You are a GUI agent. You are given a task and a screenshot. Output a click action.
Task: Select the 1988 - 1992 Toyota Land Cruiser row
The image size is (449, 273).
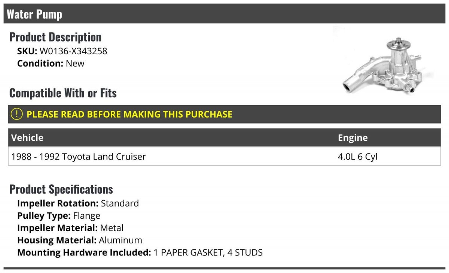(224, 156)
